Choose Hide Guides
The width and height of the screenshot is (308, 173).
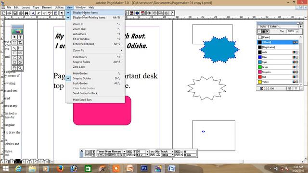[x=95, y=74]
